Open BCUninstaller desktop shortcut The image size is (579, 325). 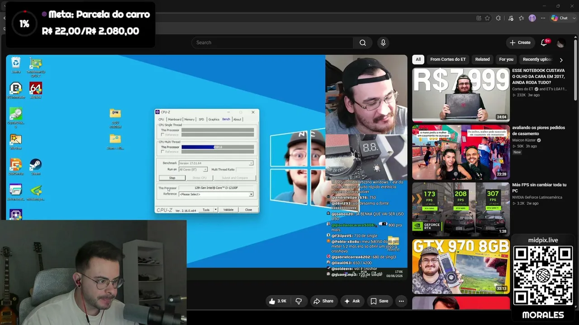tap(16, 90)
